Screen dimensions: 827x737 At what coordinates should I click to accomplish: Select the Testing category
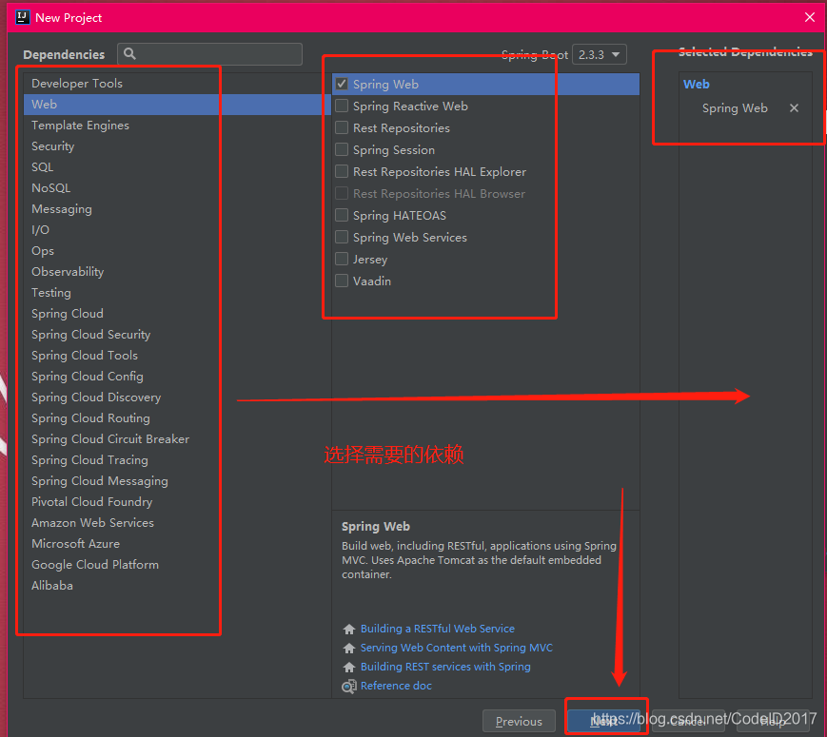coord(177,293)
